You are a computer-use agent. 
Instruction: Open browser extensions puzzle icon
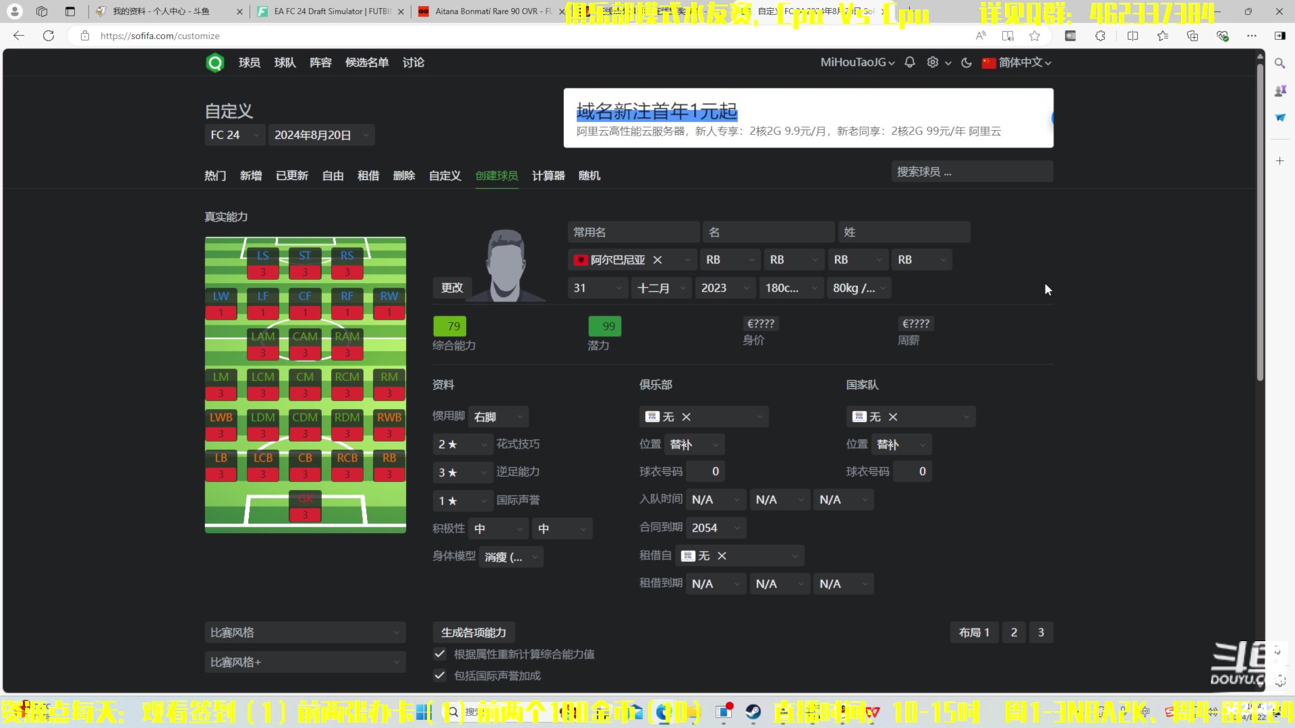pyautogui.click(x=1100, y=36)
